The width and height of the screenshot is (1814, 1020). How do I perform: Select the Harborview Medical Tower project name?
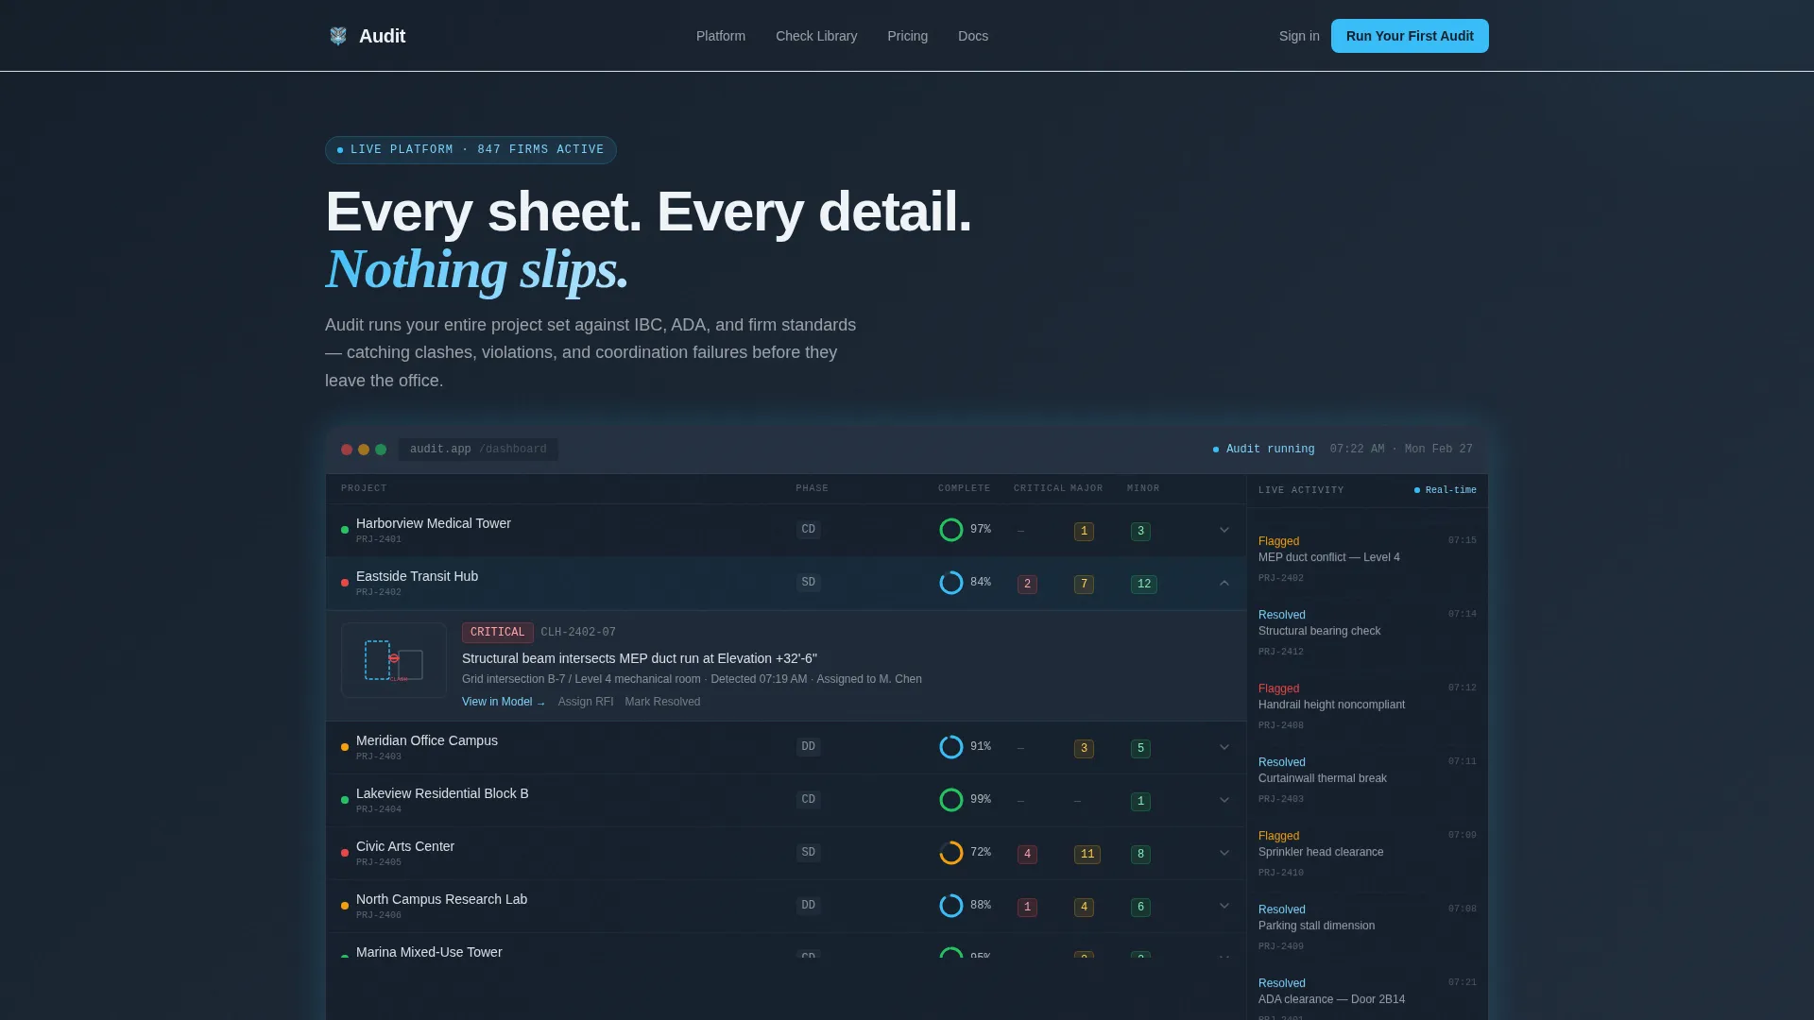coord(434,523)
